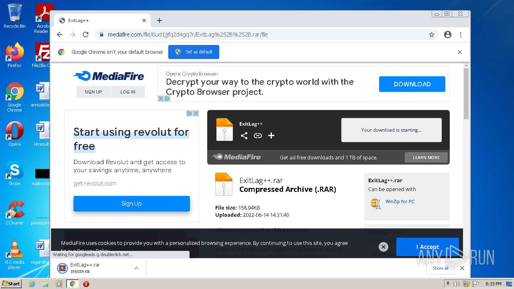Viewport: 514px width, 289px height.
Task: Click the LOG IN button
Action: pyautogui.click(x=128, y=92)
